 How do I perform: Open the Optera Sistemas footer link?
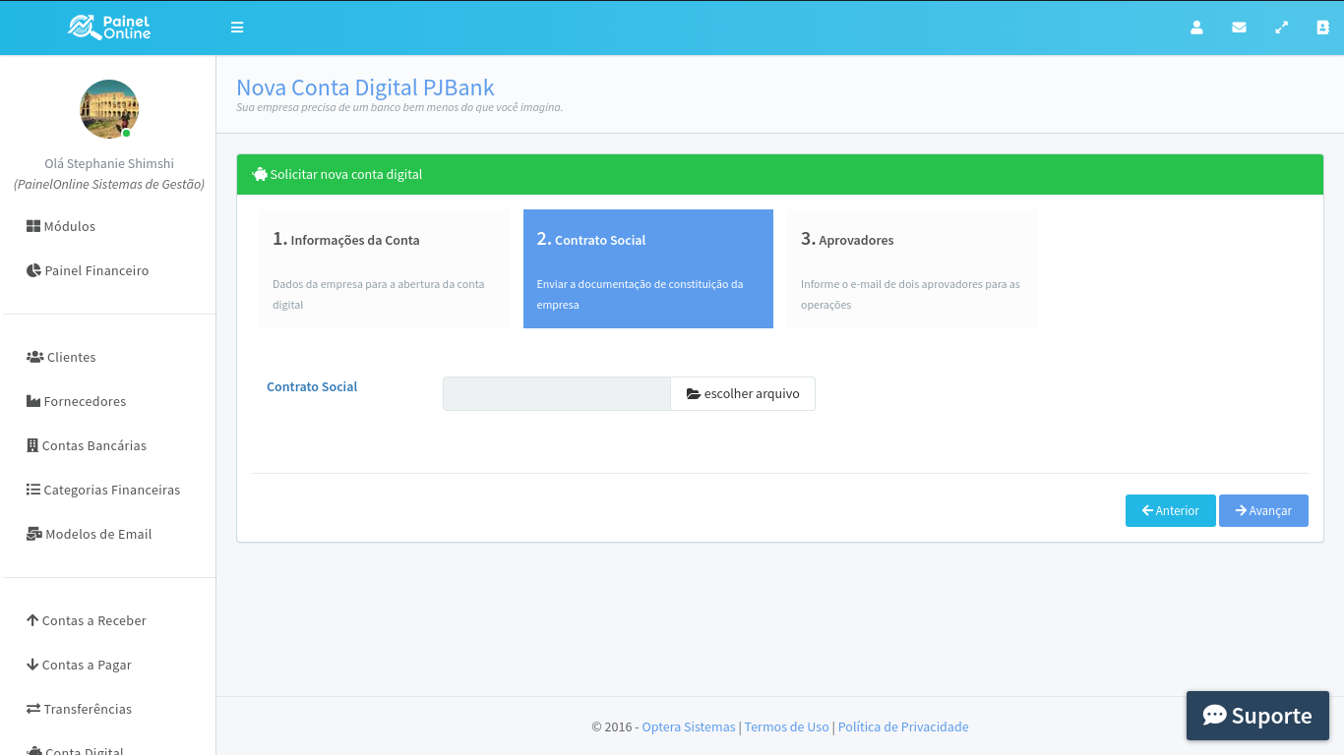point(689,726)
